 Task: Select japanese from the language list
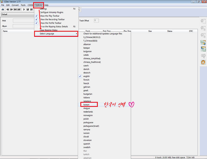click(104, 101)
